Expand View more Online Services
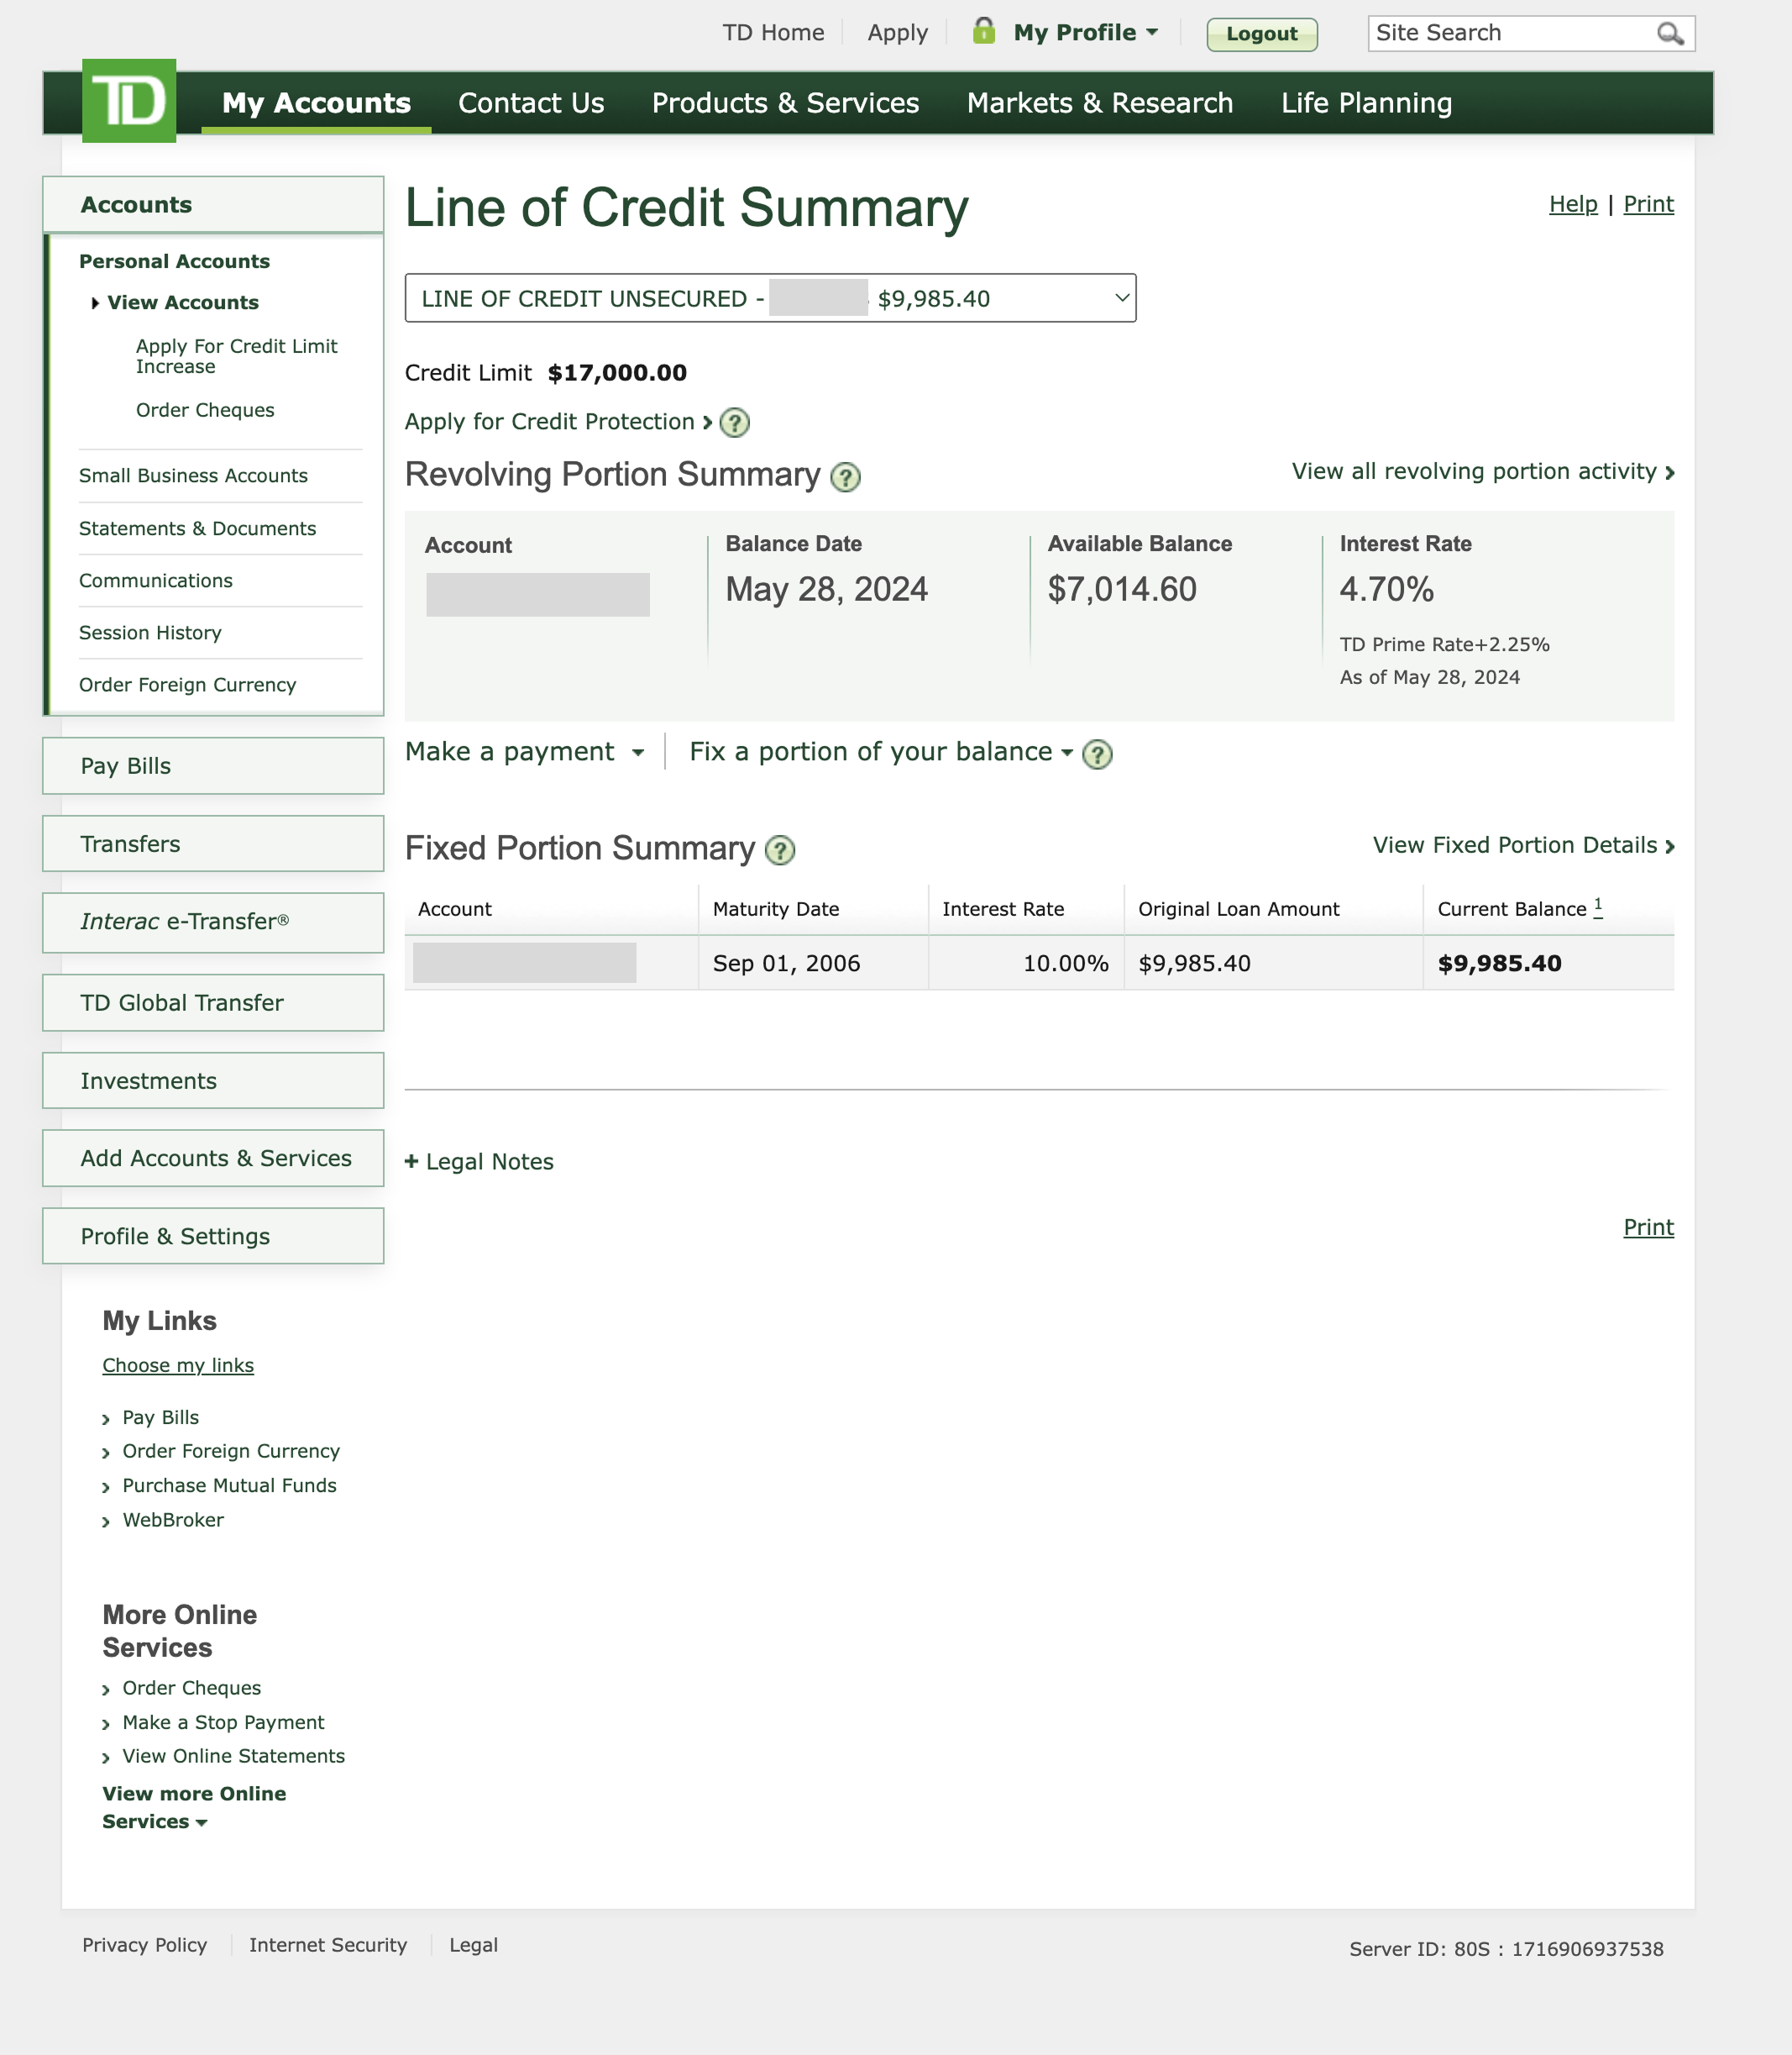 pos(193,1807)
